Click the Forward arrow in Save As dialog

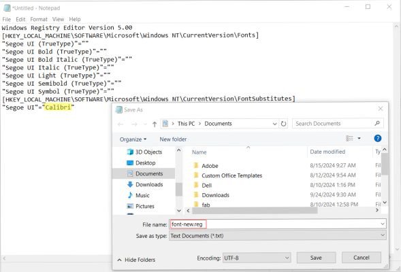(134, 124)
